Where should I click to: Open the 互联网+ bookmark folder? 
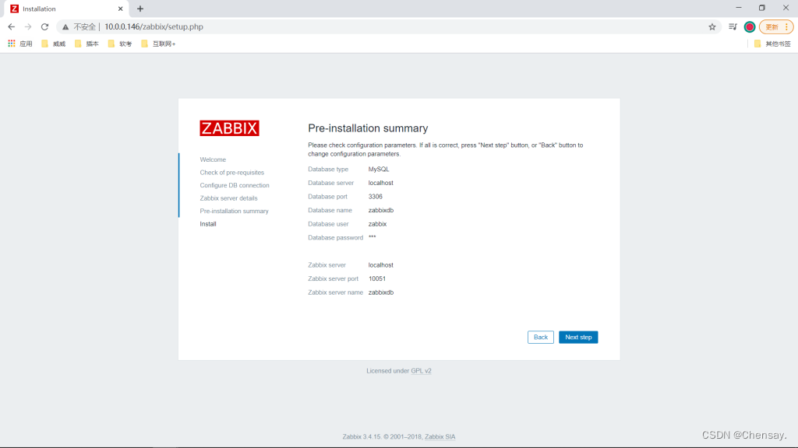point(158,44)
